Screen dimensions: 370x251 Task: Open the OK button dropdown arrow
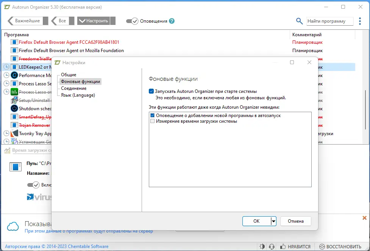[273, 221]
